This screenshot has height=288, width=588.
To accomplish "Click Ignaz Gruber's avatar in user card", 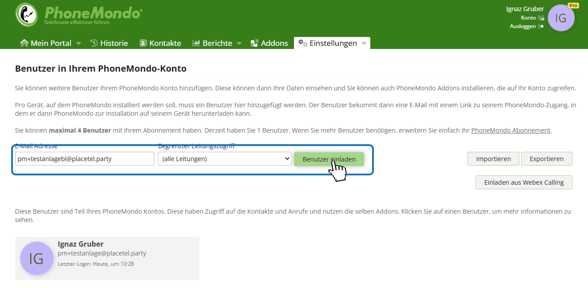I will pyautogui.click(x=37, y=258).
